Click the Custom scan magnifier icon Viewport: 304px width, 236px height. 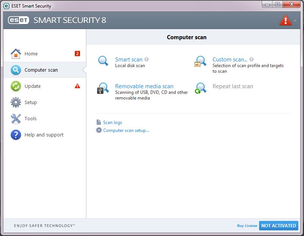coord(200,61)
